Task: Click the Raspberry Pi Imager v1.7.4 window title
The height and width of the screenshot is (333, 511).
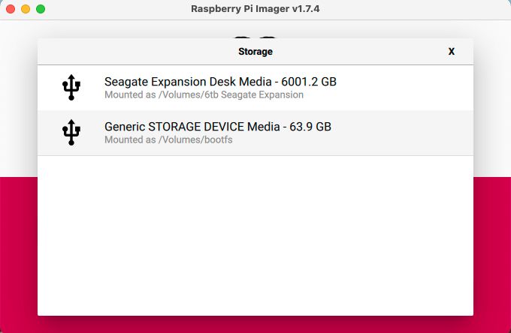Action: pos(255,9)
